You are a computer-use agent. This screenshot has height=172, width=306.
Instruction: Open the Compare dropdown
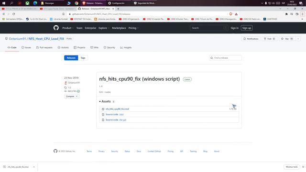pos(72,97)
